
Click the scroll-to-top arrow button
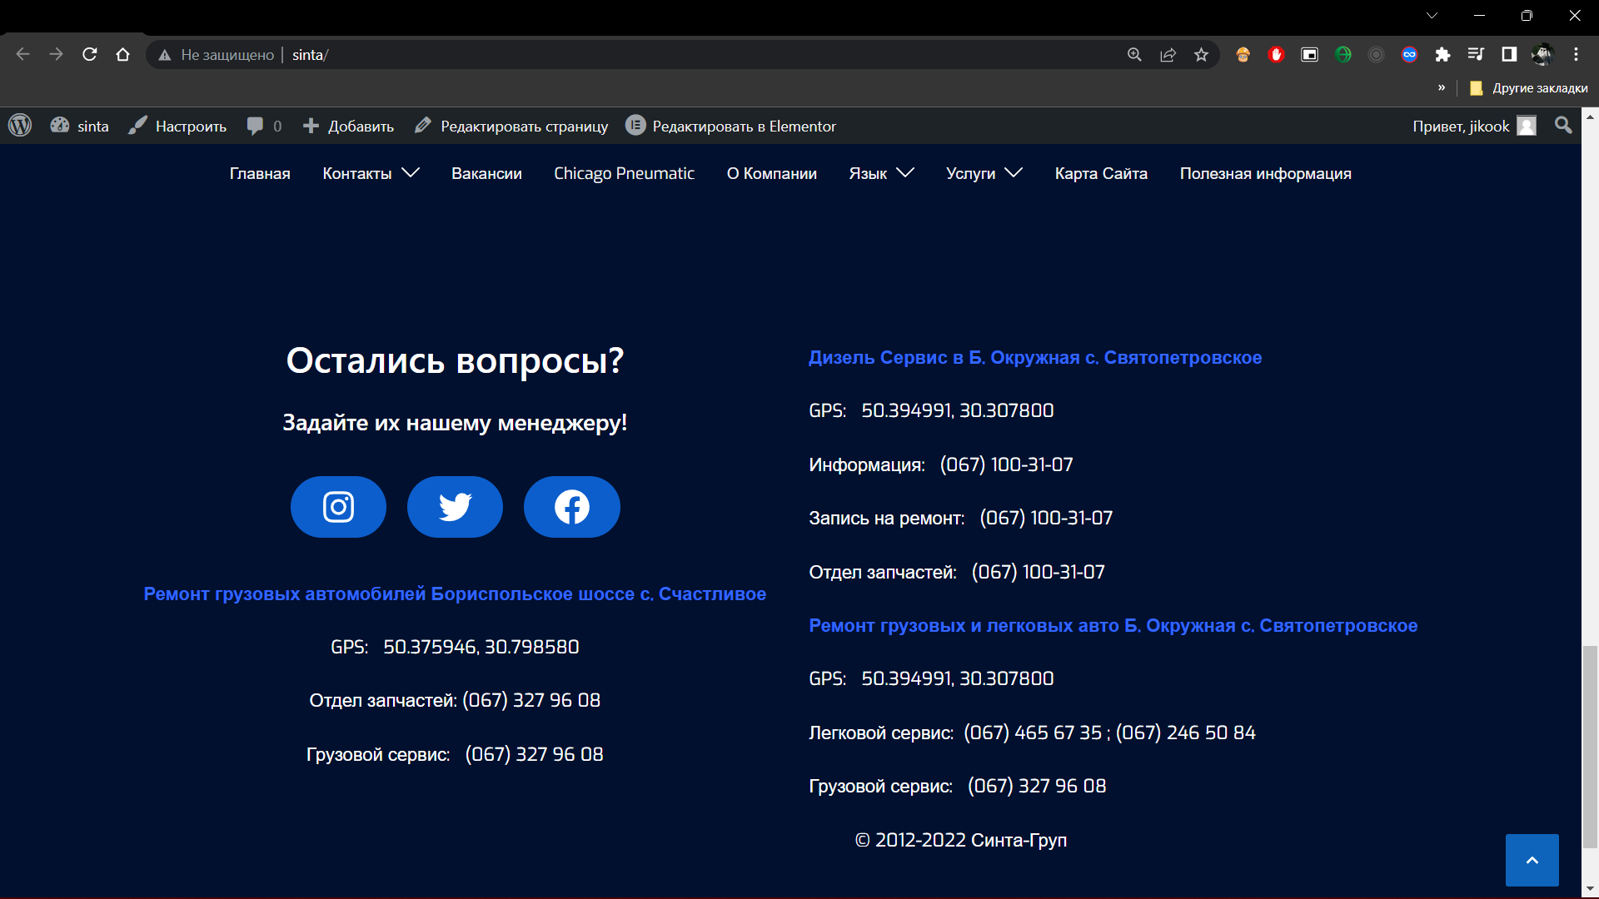pos(1532,860)
